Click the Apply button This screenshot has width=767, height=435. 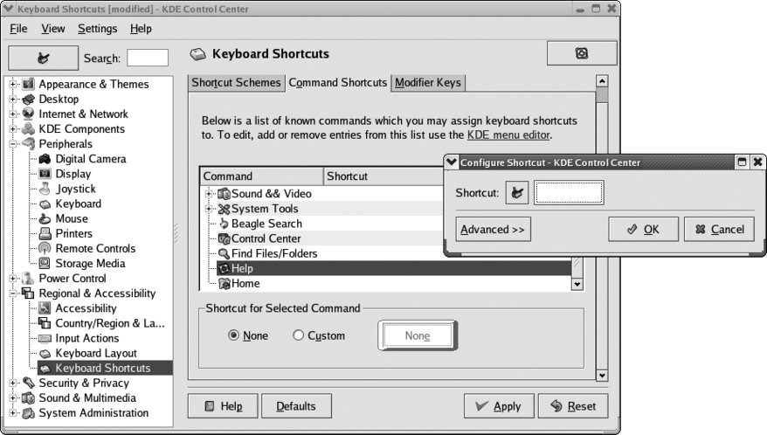pyautogui.click(x=499, y=406)
